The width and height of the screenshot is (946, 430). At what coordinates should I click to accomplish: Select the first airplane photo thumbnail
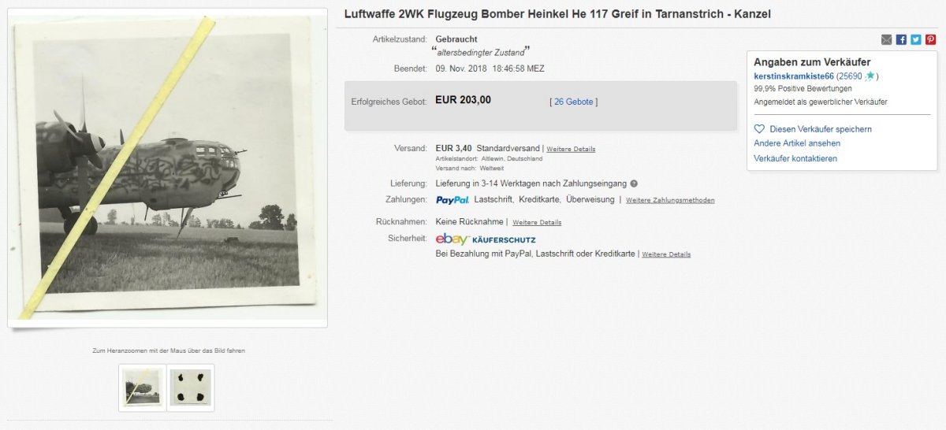click(142, 387)
